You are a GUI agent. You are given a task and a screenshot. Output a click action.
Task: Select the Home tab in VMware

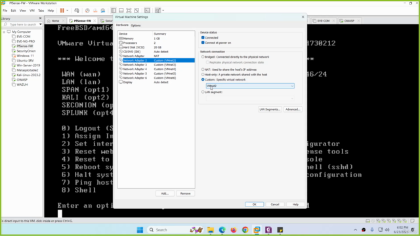55,20
